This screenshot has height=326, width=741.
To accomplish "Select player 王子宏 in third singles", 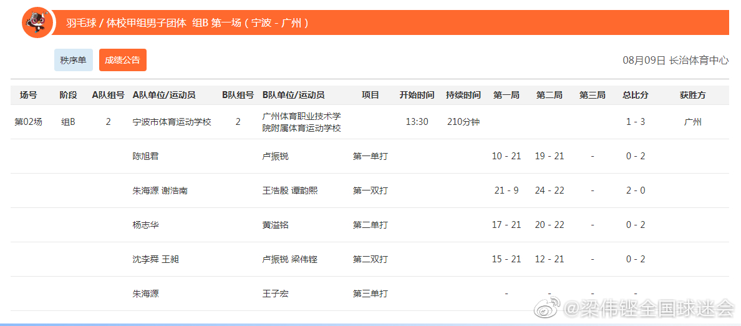I will click(x=275, y=294).
